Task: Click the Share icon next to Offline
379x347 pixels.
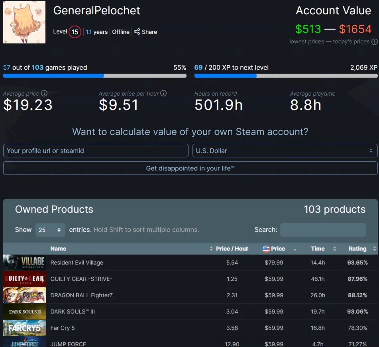Action: (x=137, y=31)
